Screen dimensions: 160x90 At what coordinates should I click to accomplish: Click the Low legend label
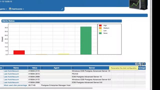105,30
